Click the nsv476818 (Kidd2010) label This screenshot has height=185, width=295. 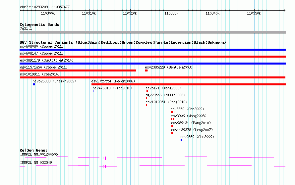[112, 88]
